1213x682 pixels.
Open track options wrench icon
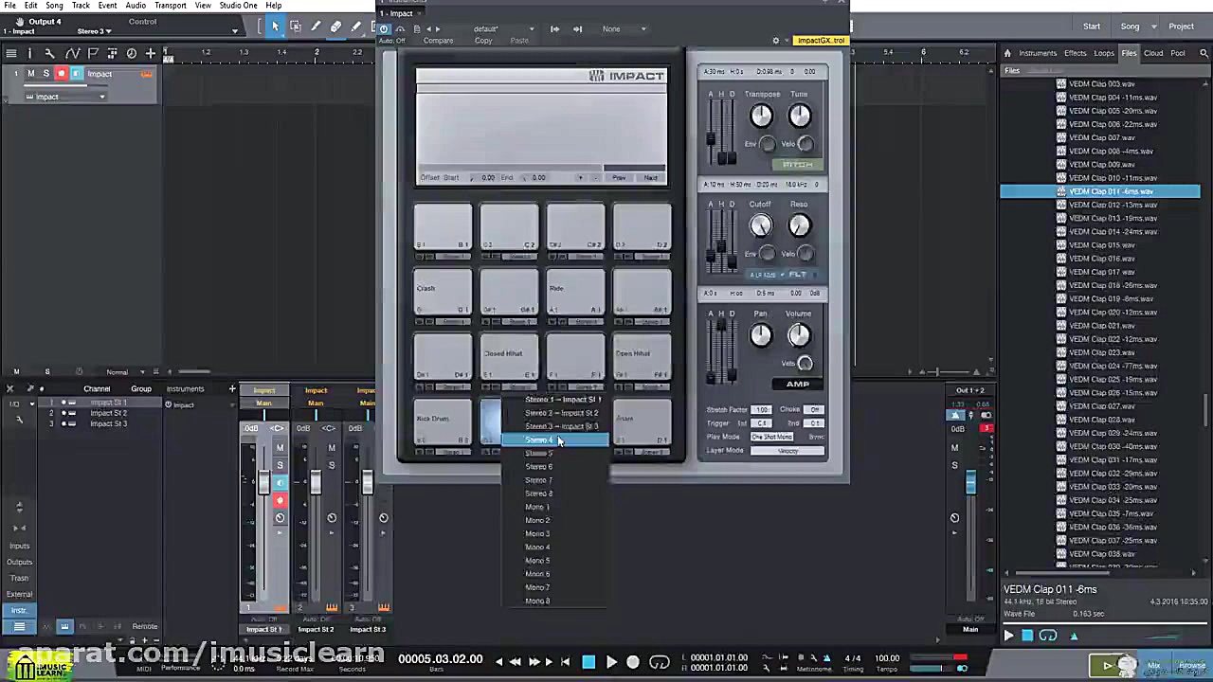[x=49, y=53]
